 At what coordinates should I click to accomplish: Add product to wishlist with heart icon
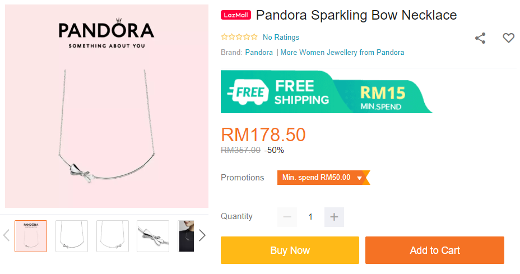click(x=508, y=38)
